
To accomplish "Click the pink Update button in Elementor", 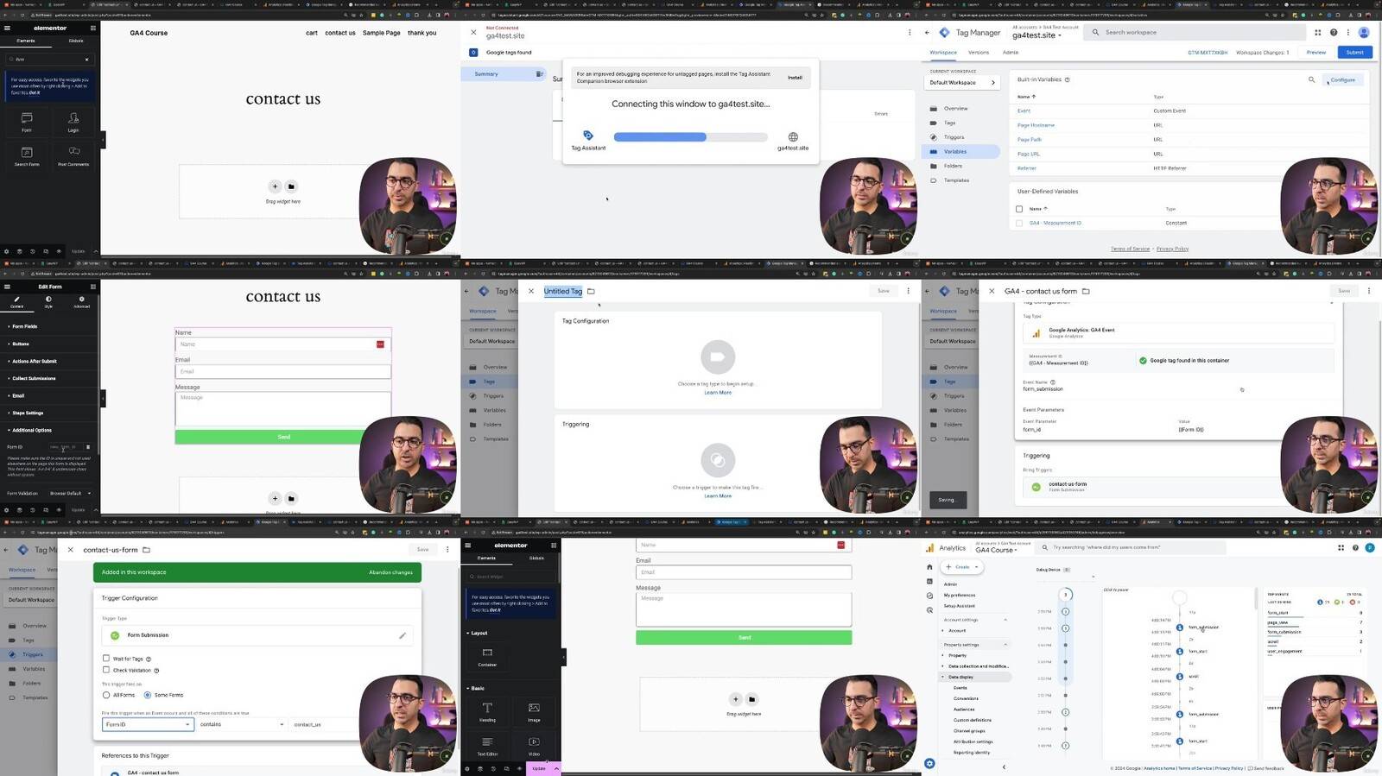I will (539, 768).
